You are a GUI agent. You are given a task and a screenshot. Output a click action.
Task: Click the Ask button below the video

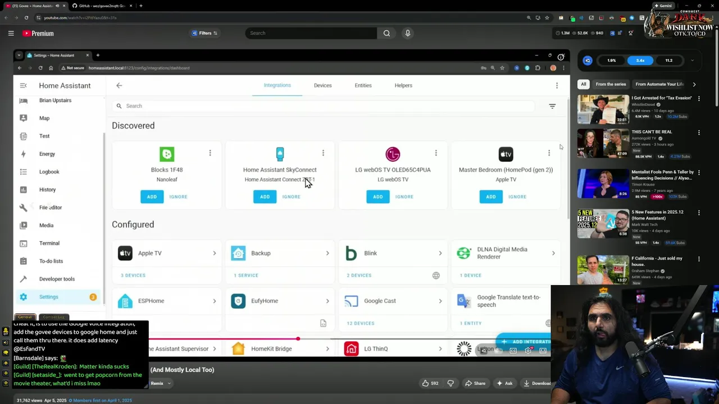[504, 383]
